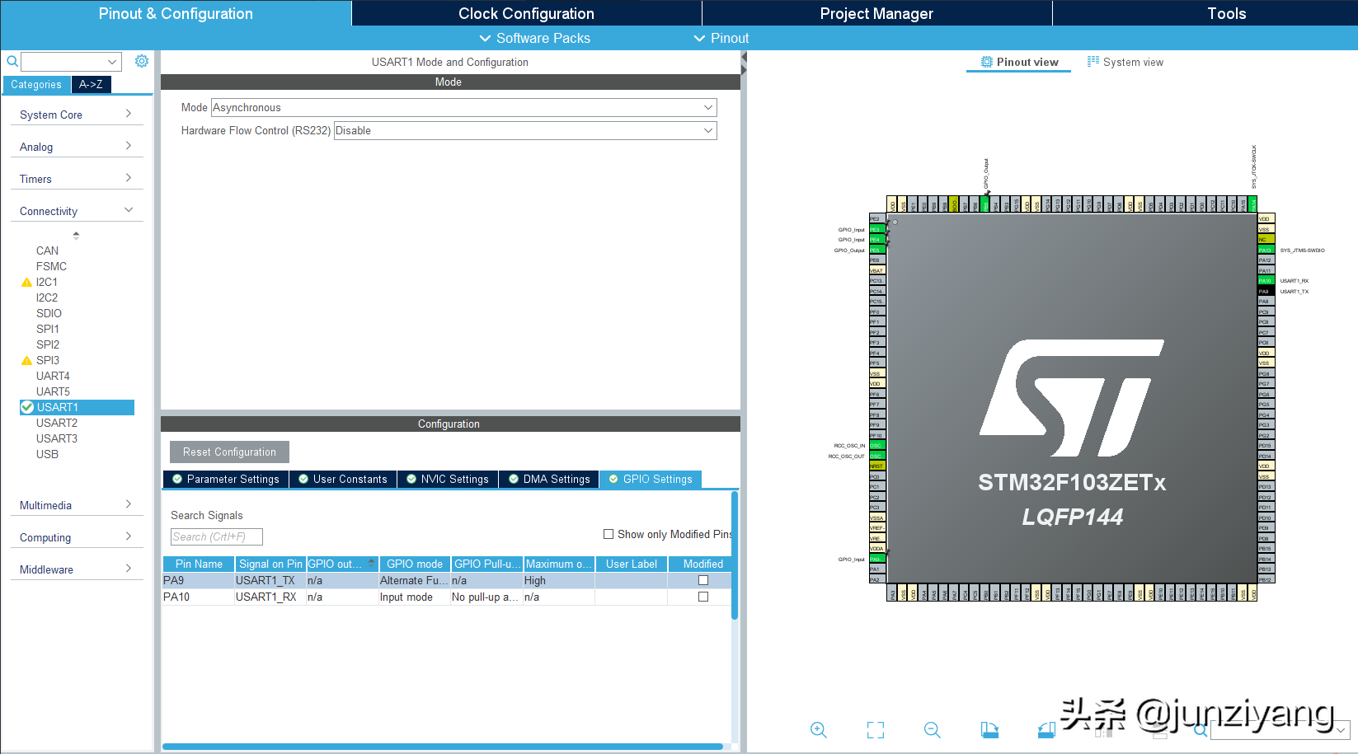Click the sort arrow in the GPIO output column

tap(371, 562)
